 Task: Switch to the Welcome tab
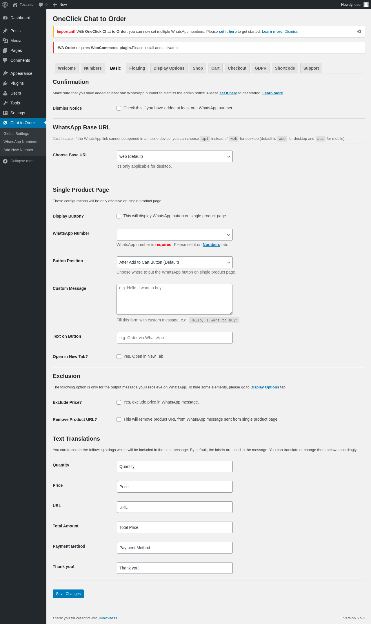[x=67, y=68]
